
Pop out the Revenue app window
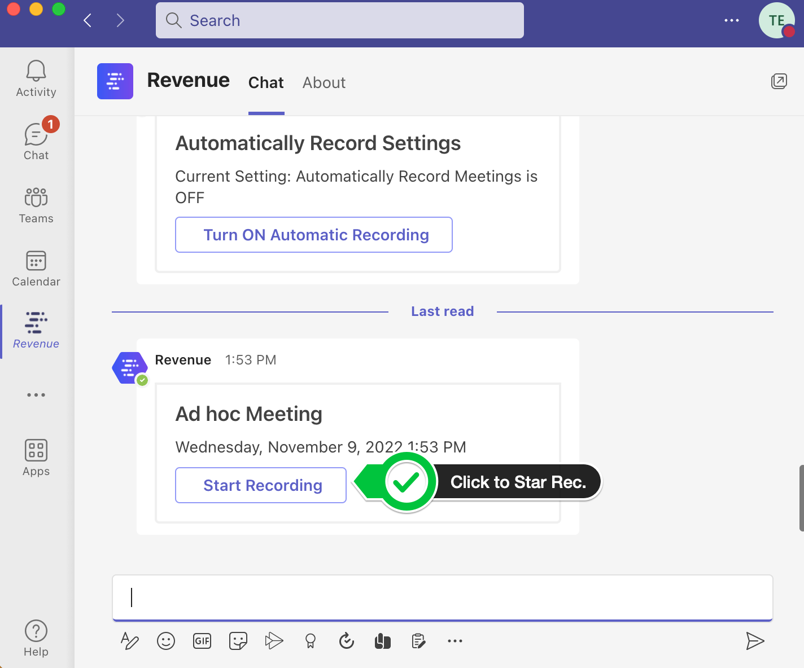click(x=779, y=81)
